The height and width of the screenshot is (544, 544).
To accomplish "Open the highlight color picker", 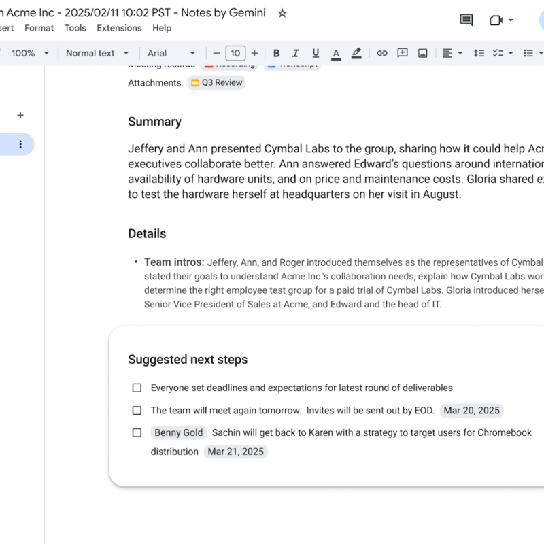I will tap(356, 53).
